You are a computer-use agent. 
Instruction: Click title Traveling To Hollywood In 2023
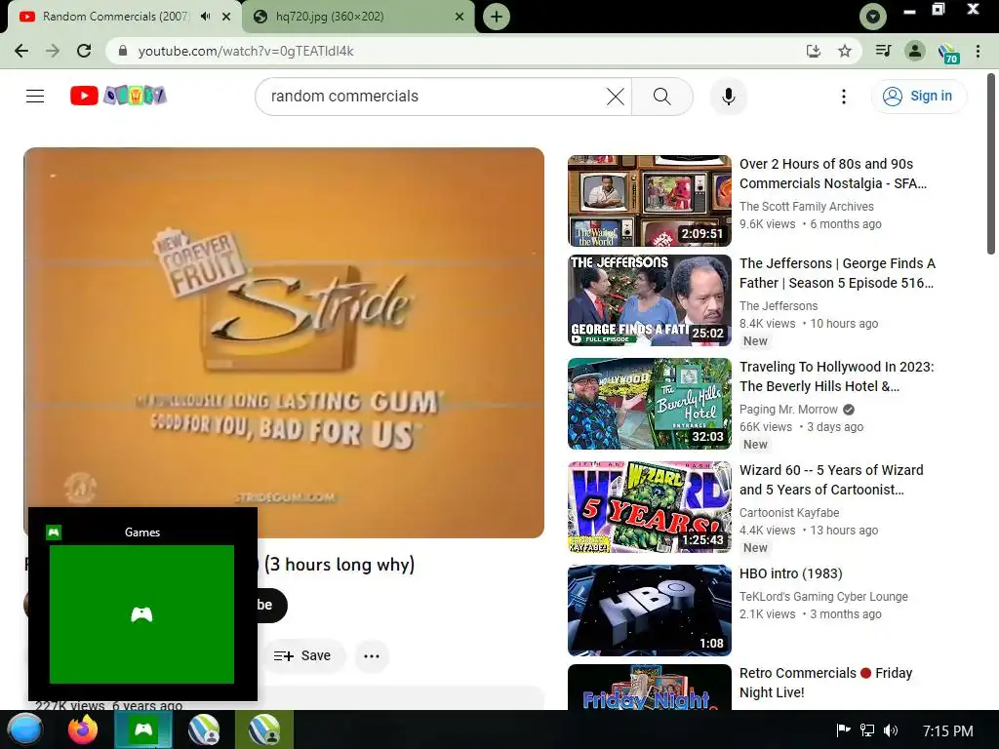(x=836, y=376)
